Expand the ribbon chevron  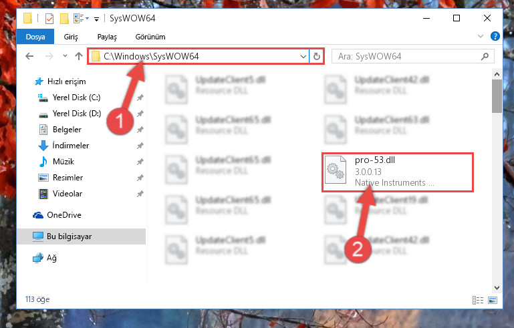pos(480,36)
